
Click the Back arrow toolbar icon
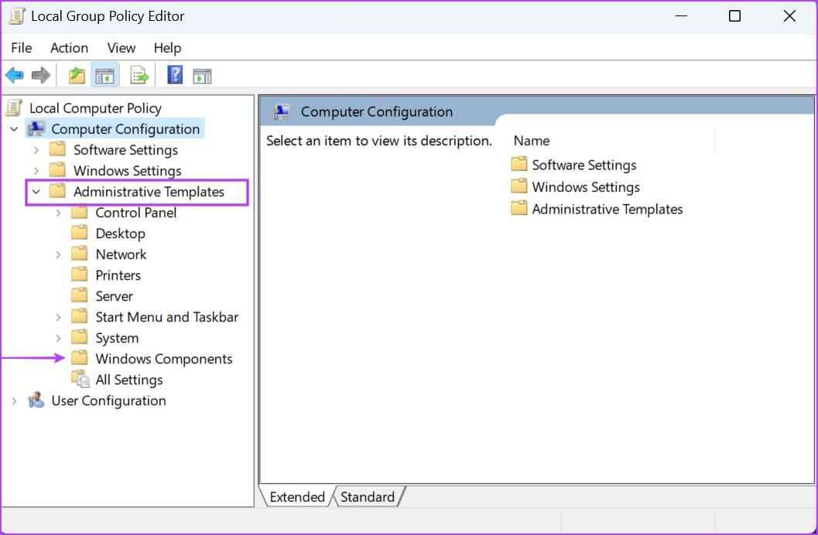tap(14, 76)
